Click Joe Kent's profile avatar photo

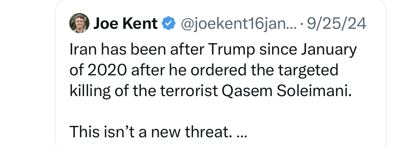(79, 24)
